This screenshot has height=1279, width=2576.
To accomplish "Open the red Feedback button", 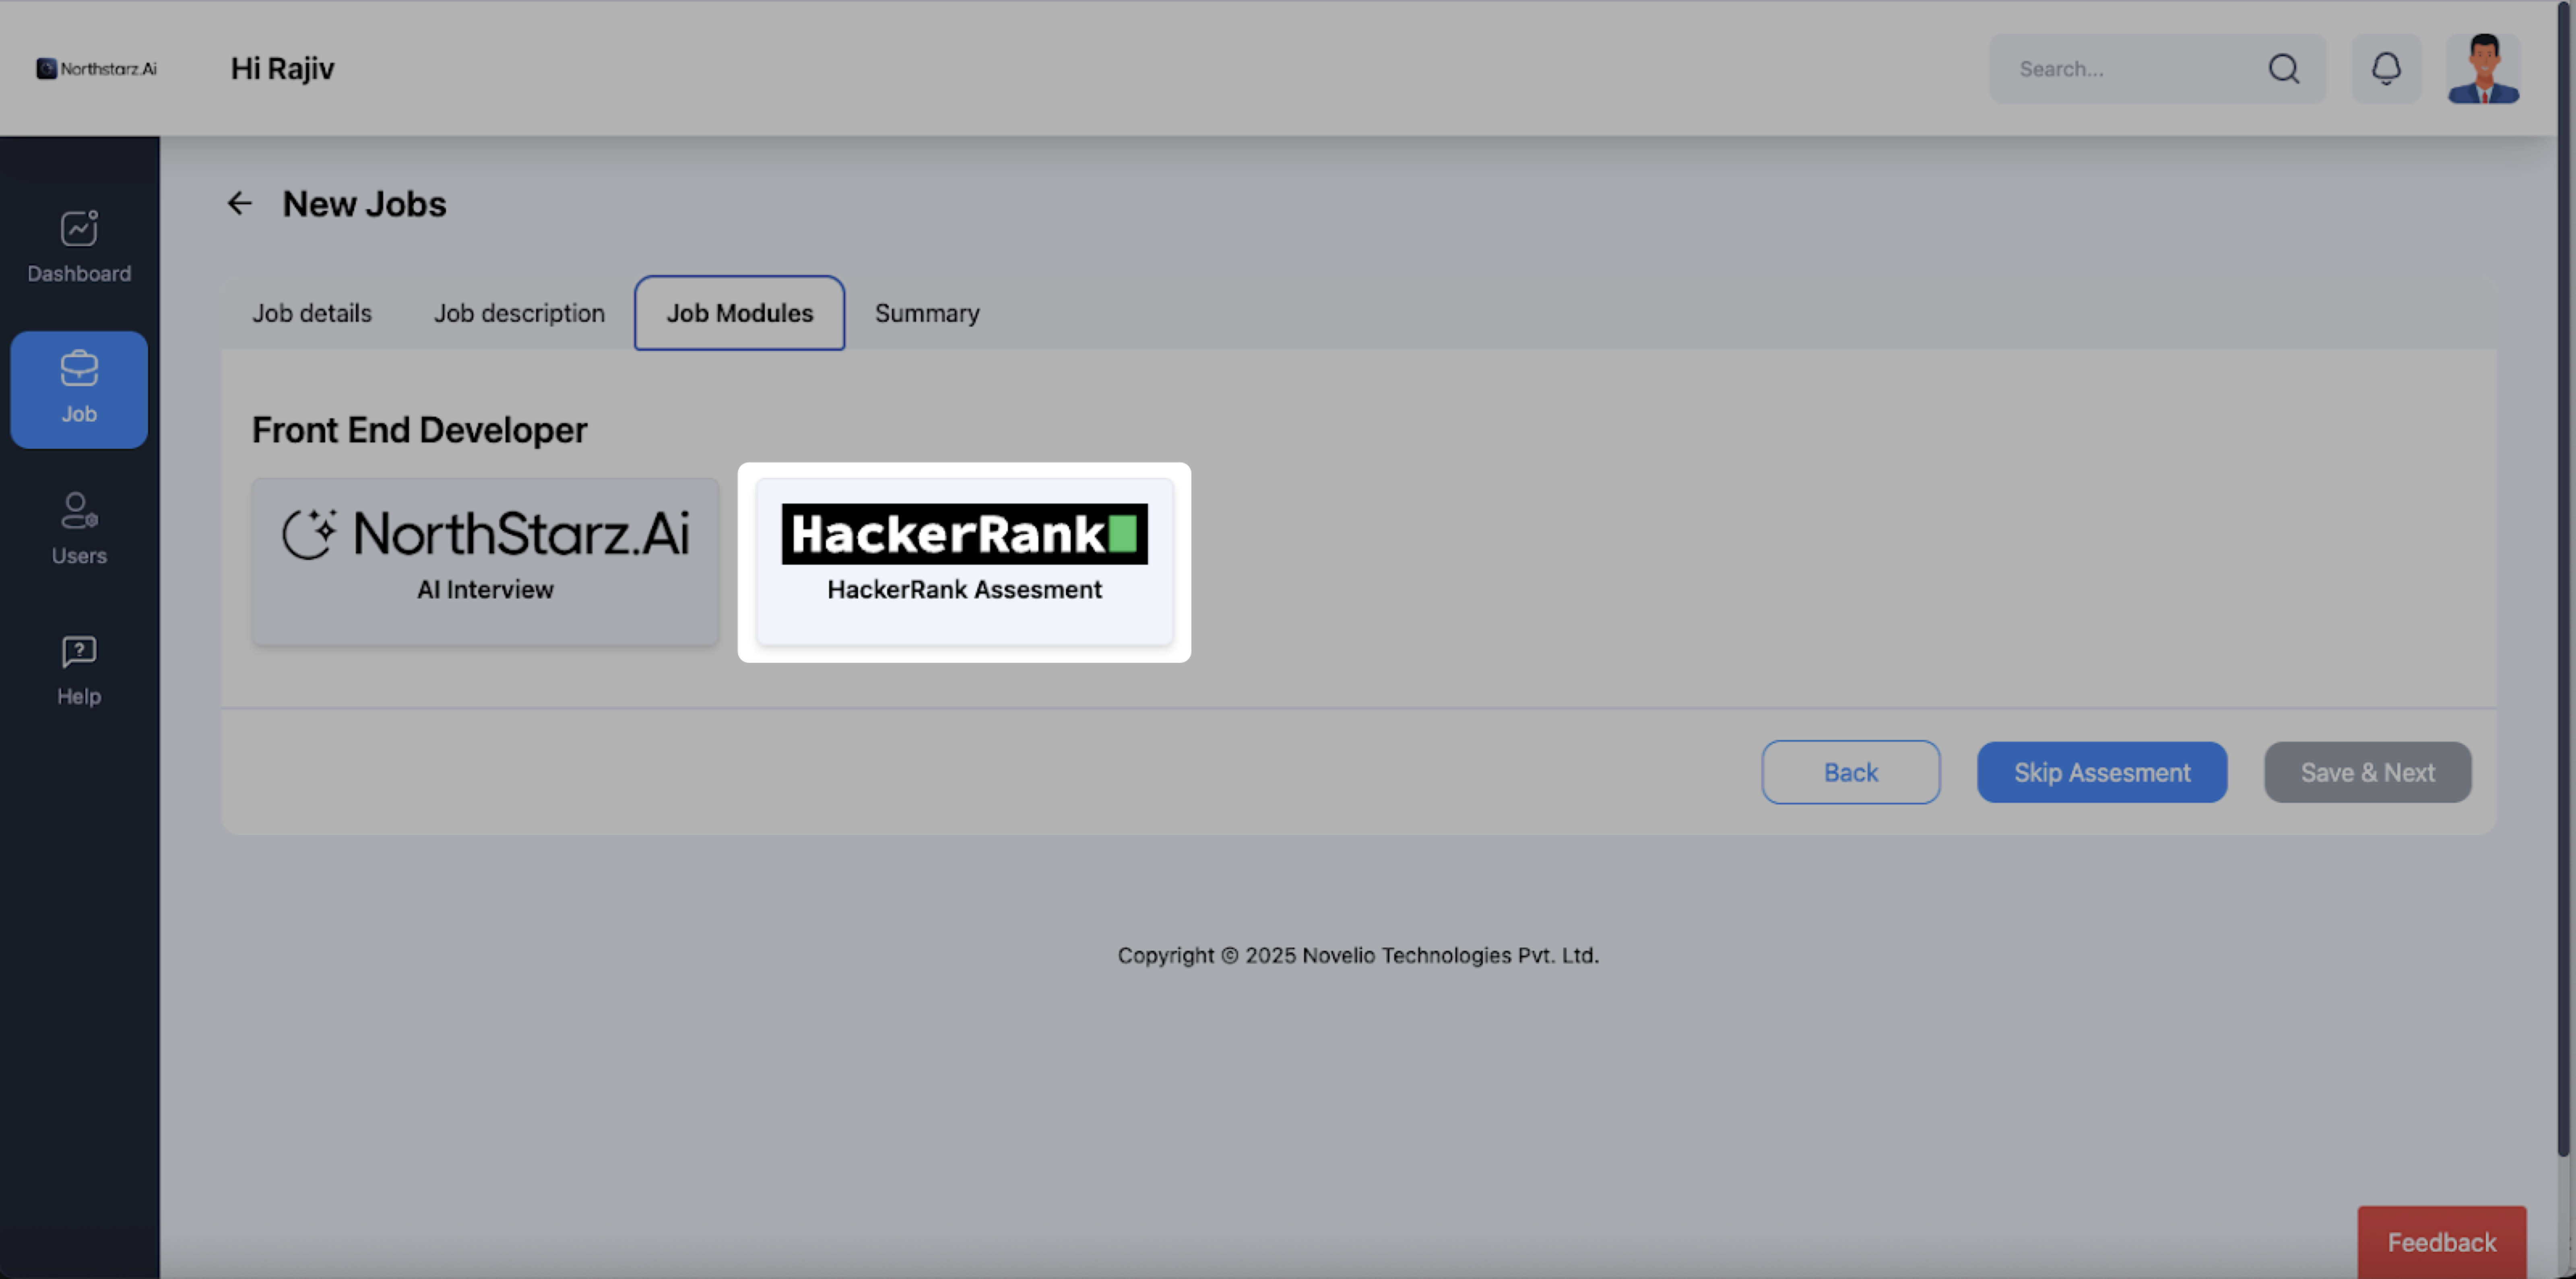I will [2441, 1242].
